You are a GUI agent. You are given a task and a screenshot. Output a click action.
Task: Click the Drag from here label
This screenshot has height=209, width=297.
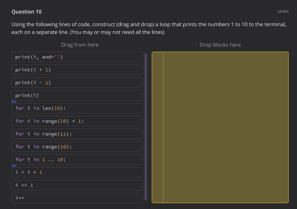(80, 45)
